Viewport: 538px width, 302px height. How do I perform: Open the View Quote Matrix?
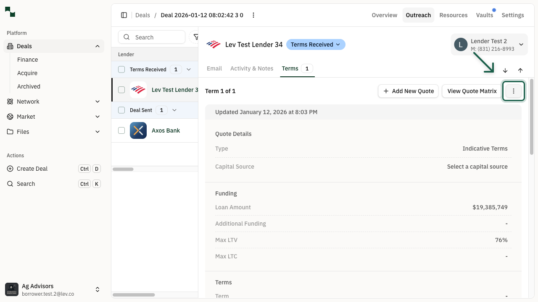(472, 91)
